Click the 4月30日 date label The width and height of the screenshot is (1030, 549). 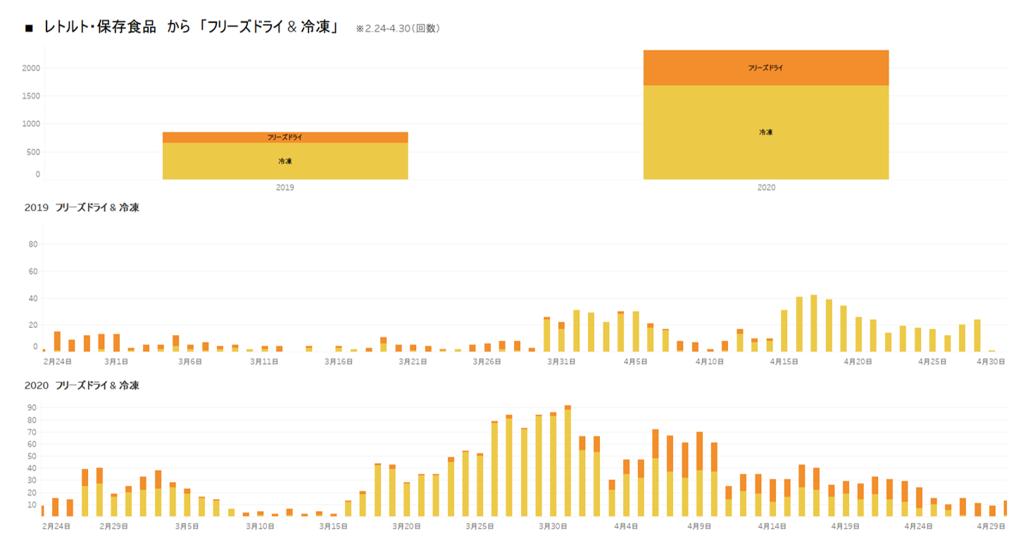click(x=991, y=362)
